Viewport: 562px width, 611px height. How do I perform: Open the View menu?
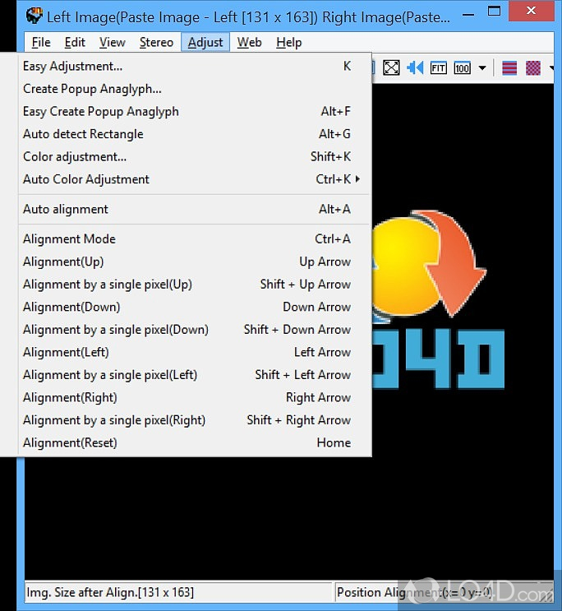click(113, 42)
